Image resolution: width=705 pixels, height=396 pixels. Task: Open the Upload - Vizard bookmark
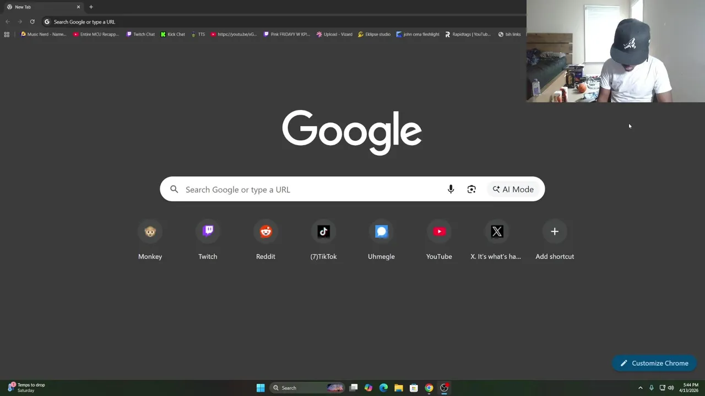tap(334, 34)
